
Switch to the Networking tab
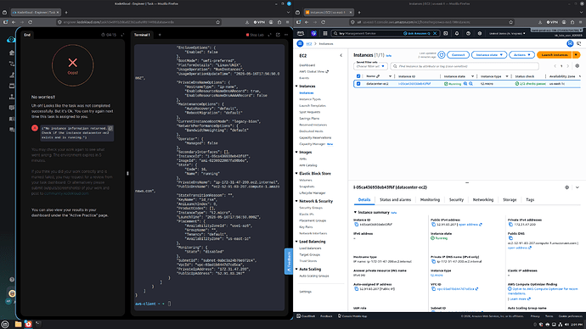coord(483,200)
